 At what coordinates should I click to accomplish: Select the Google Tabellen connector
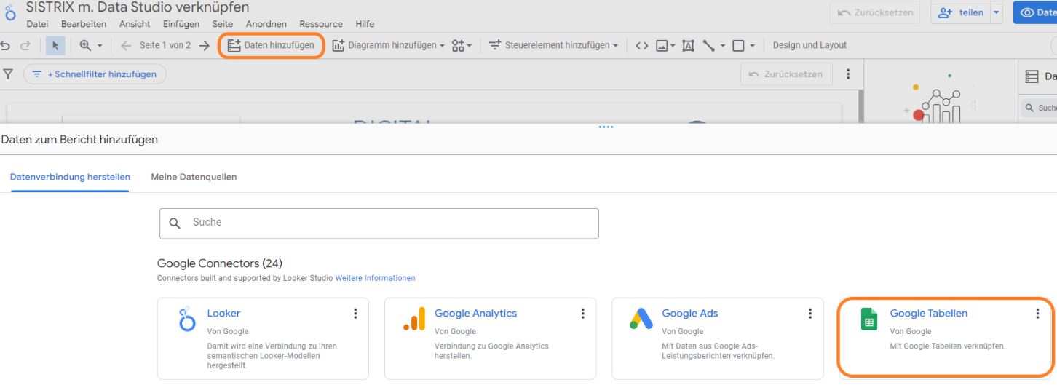click(x=945, y=337)
